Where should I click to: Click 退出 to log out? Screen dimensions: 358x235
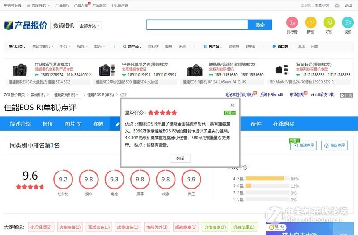349,5
